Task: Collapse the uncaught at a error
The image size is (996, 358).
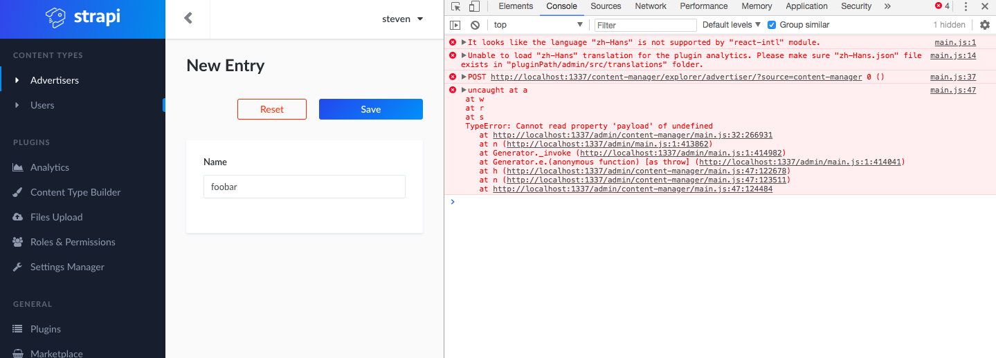Action: pyautogui.click(x=464, y=90)
